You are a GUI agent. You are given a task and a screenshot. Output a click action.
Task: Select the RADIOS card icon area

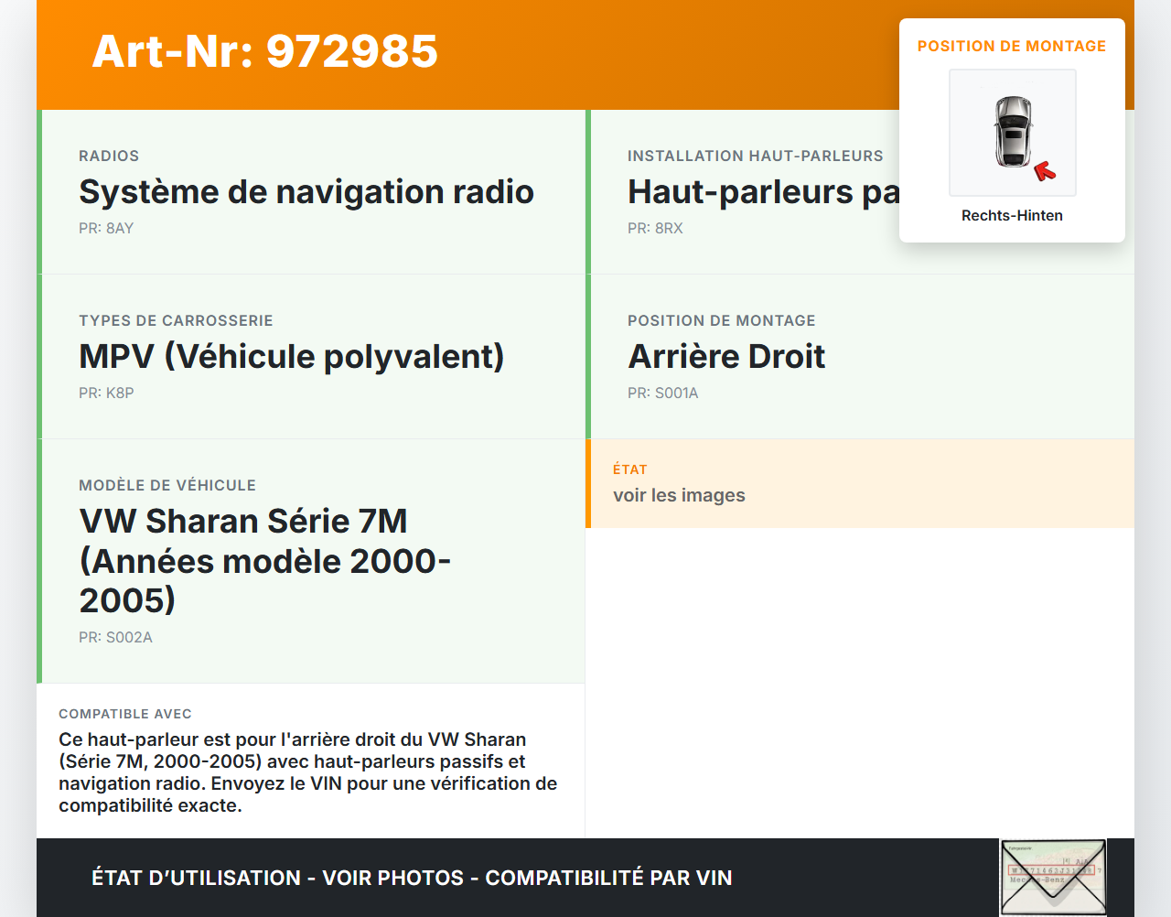109,156
